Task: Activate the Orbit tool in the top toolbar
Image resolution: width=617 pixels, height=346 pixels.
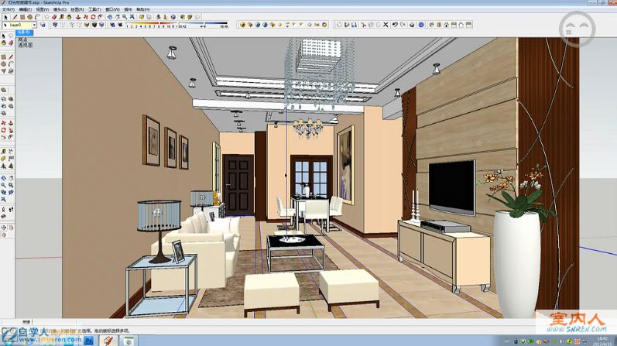Action: tap(110, 17)
